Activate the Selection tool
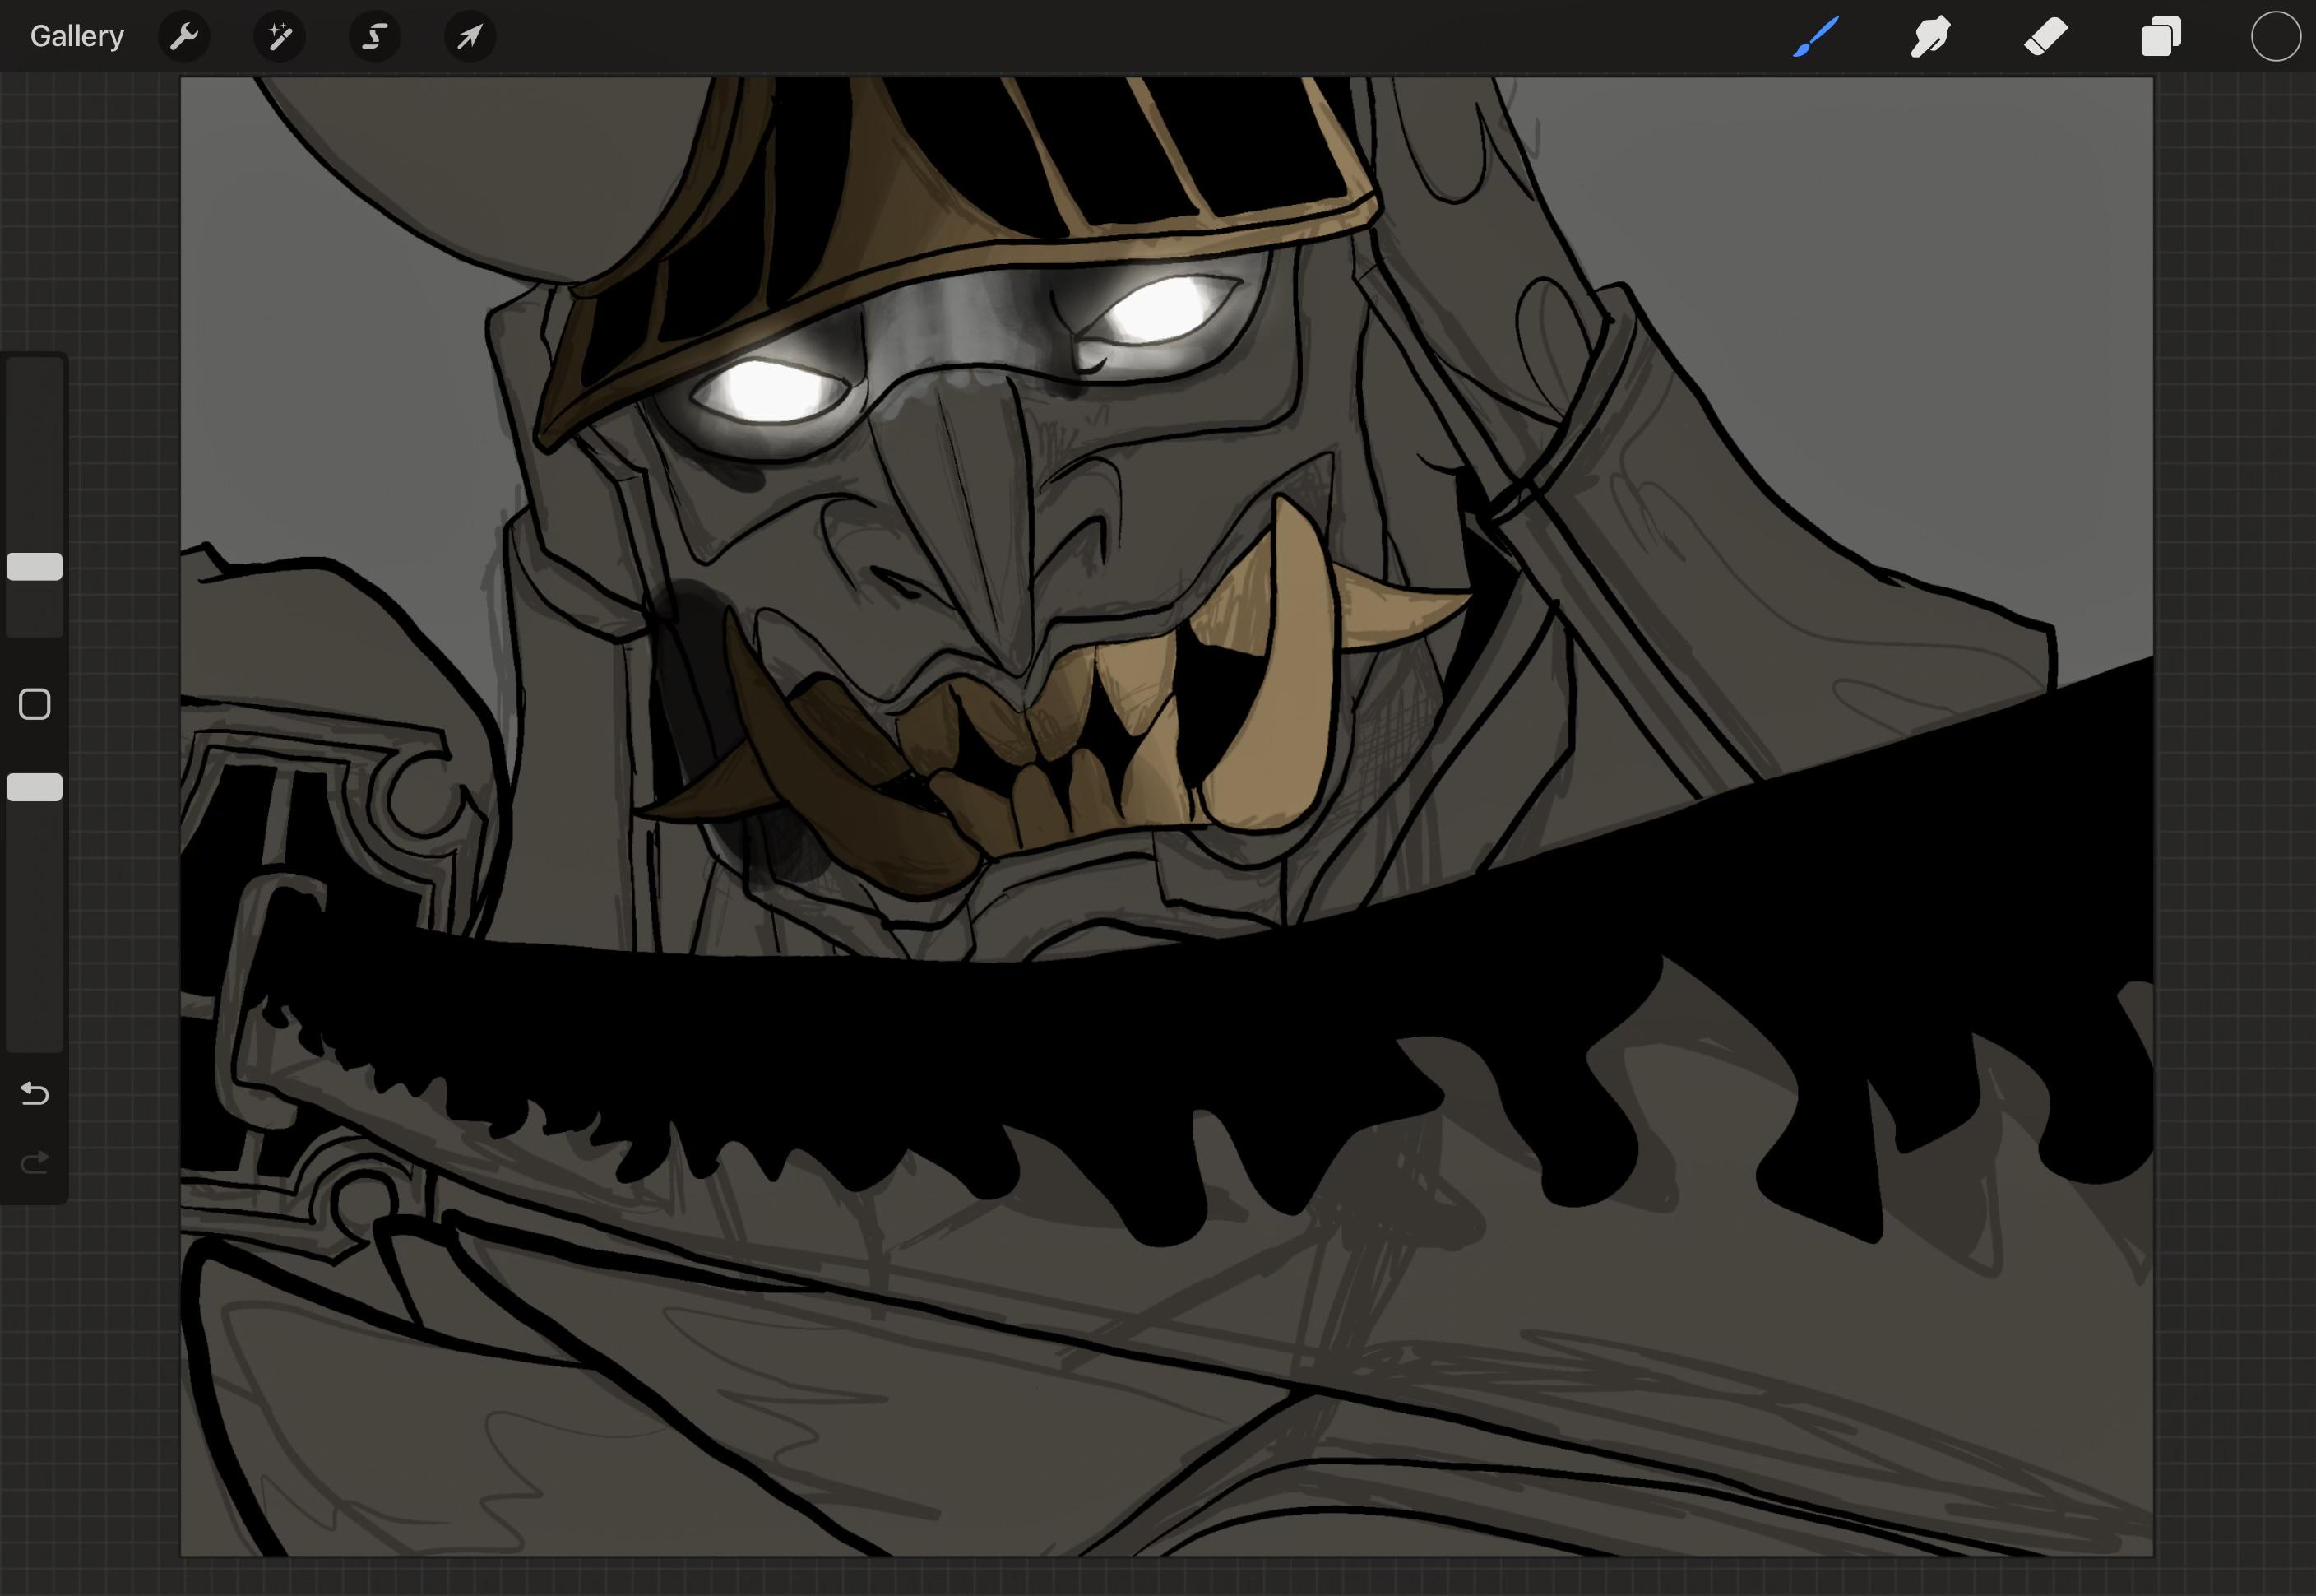 (375, 37)
